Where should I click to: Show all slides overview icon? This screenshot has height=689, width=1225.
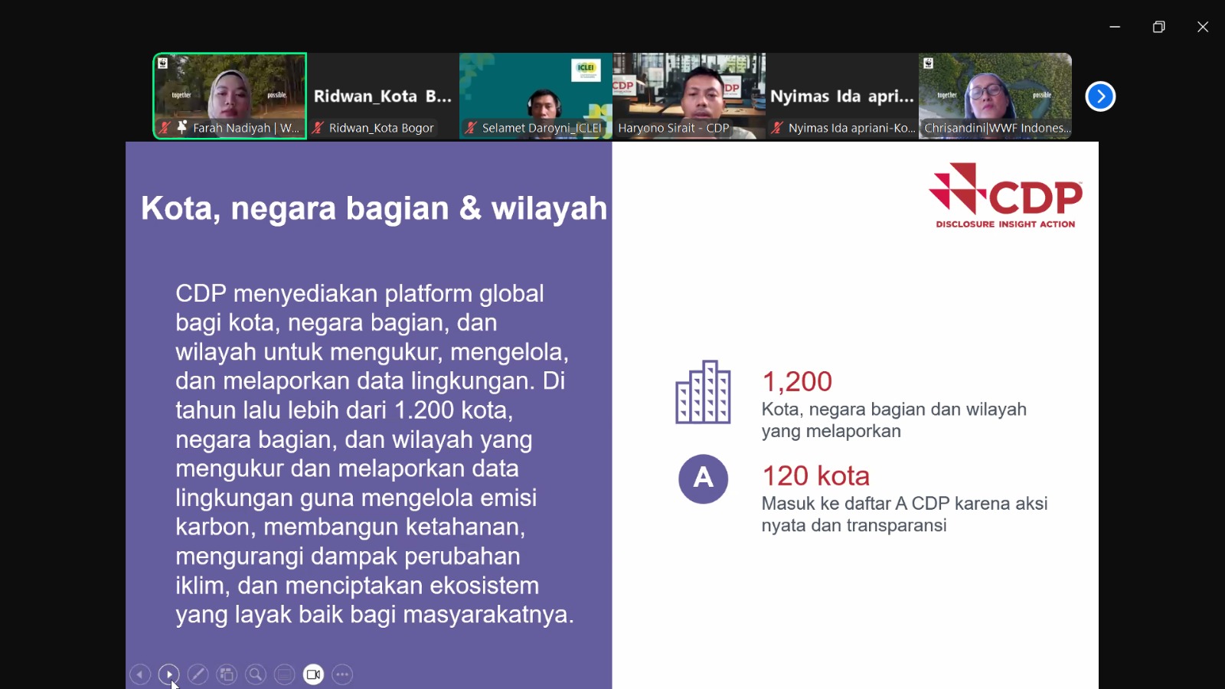point(227,674)
